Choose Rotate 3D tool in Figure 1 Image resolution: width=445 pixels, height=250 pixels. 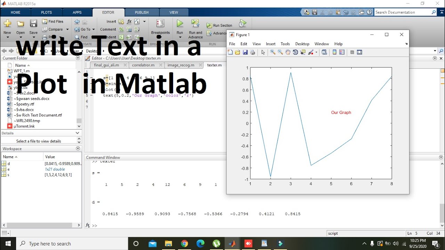click(296, 52)
